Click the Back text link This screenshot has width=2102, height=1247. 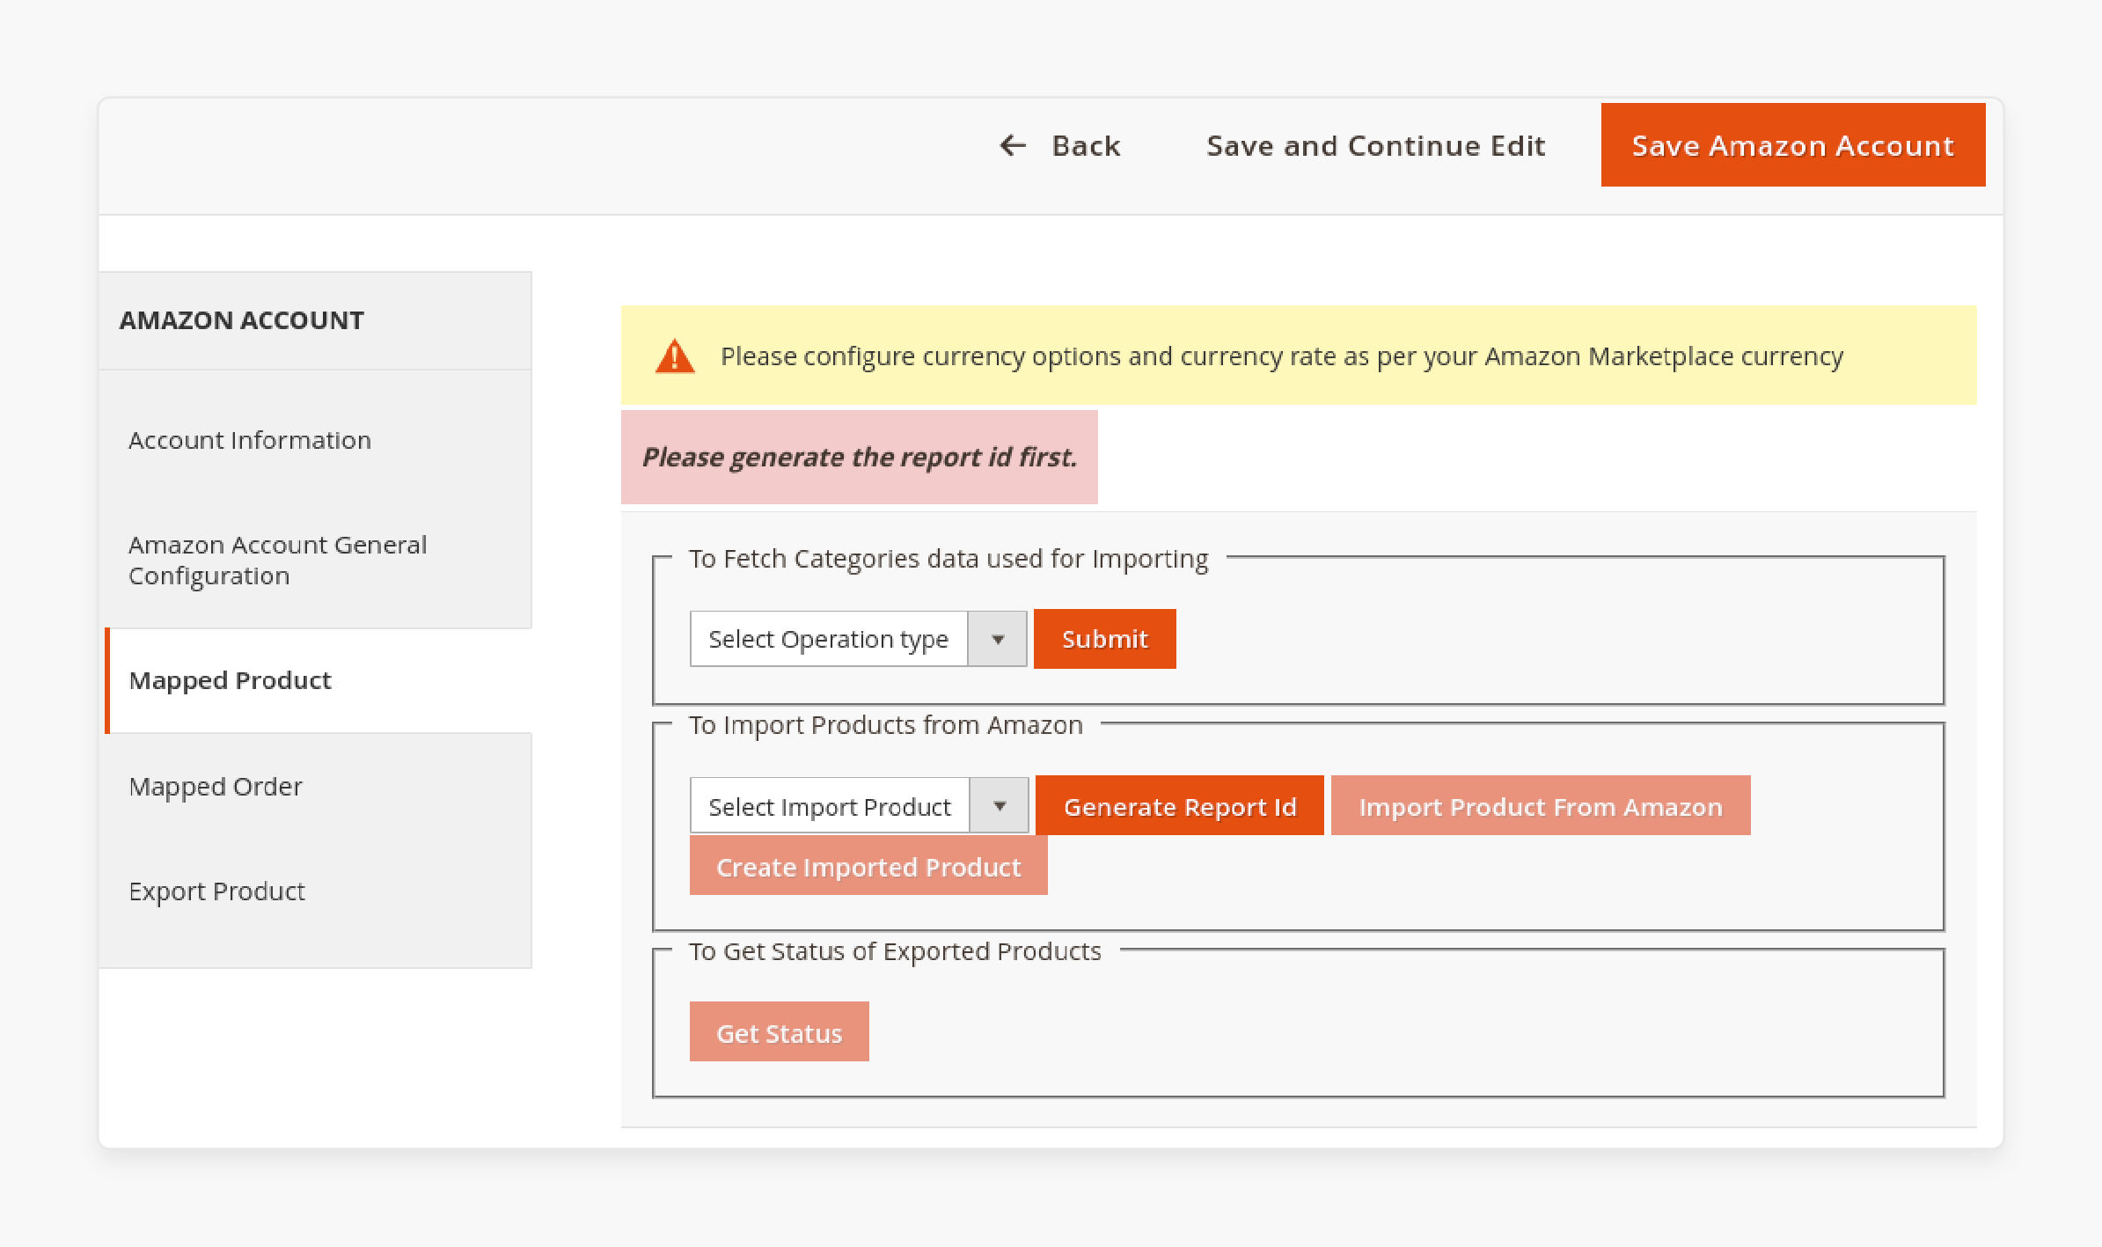tap(1086, 145)
